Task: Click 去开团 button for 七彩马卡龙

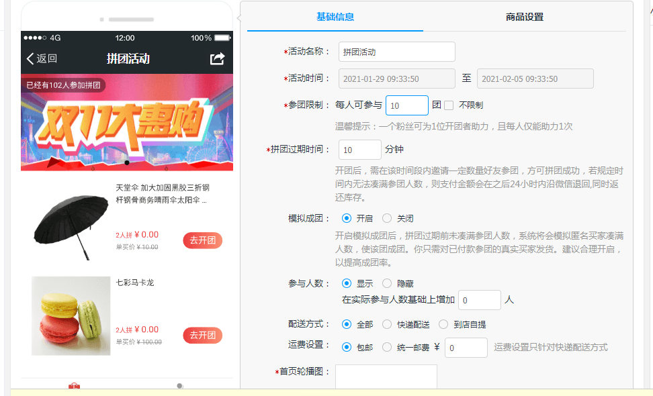Action: [x=202, y=336]
